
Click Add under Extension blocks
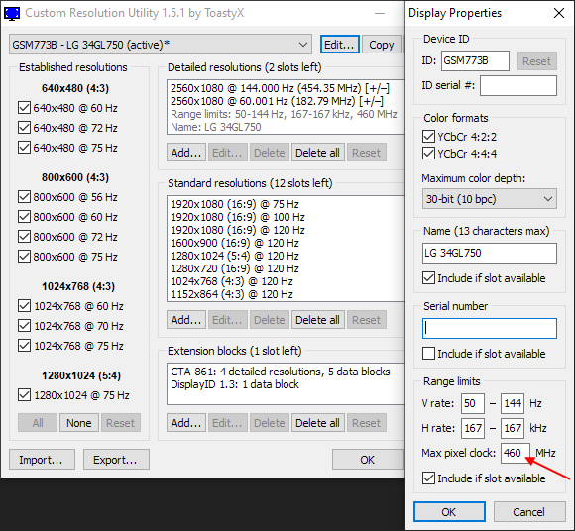tap(186, 423)
